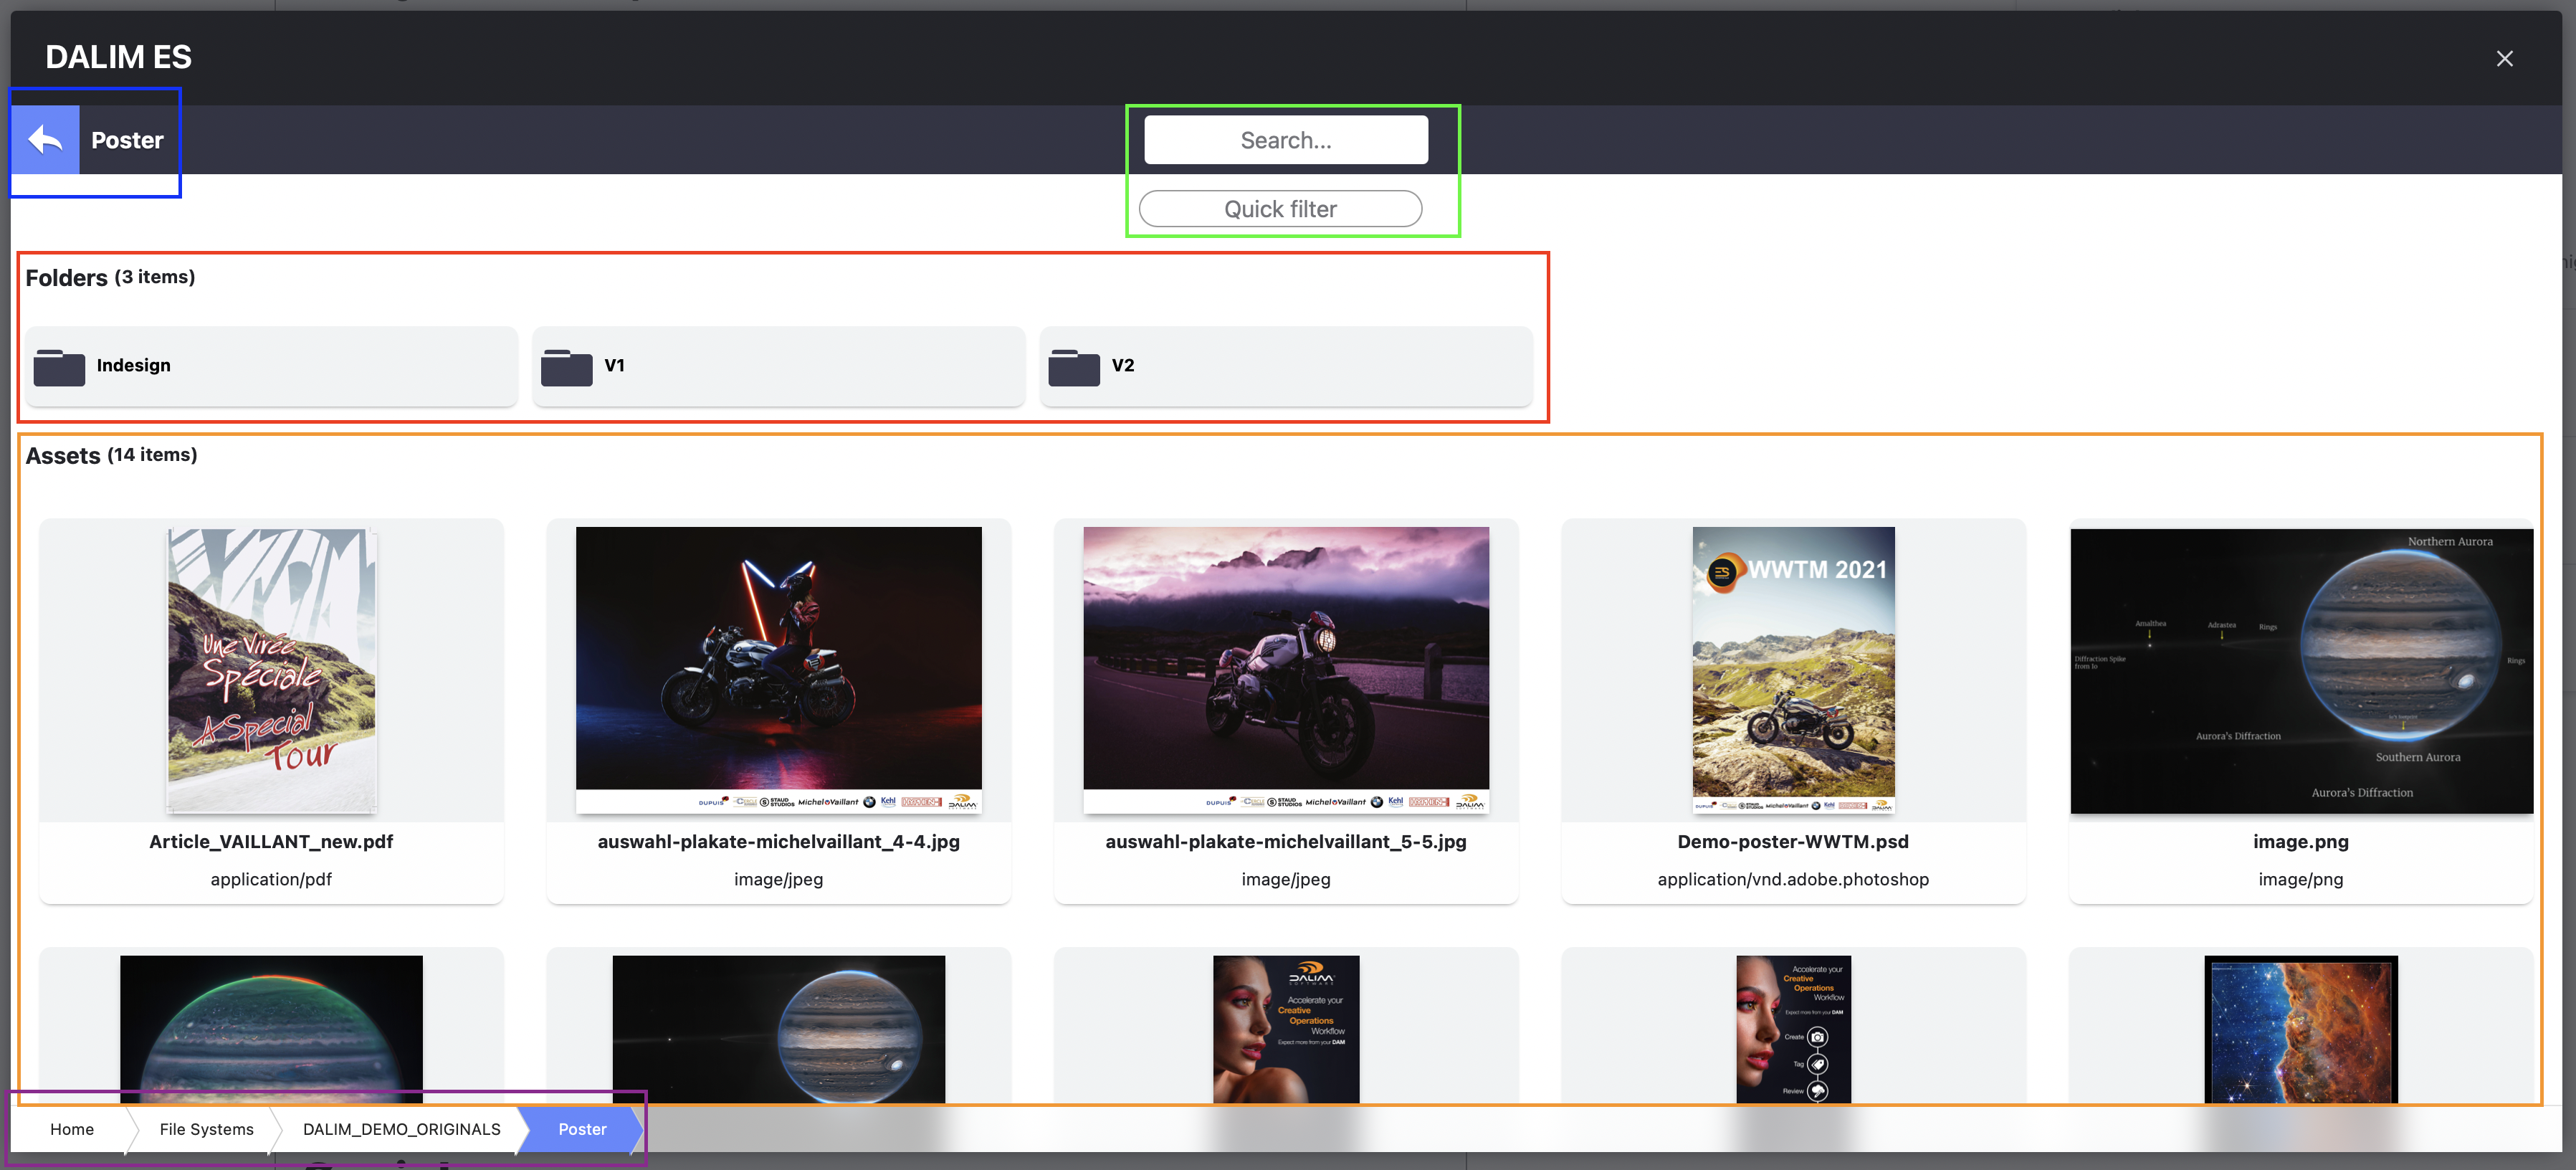Open the Indesign folder

(271, 366)
